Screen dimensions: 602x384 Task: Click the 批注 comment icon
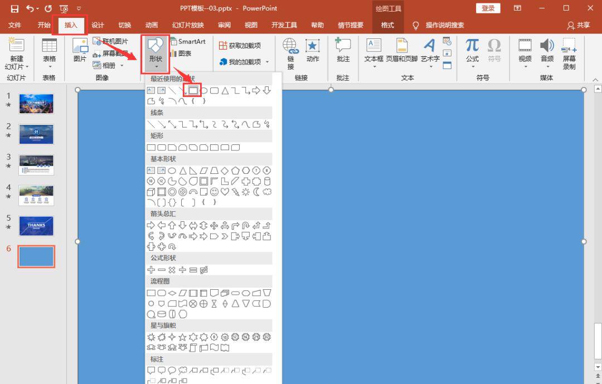tap(343, 46)
